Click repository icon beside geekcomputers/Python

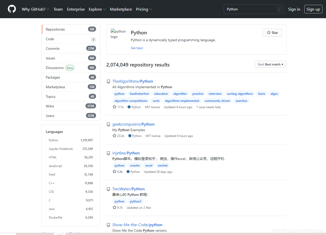coord(108,124)
